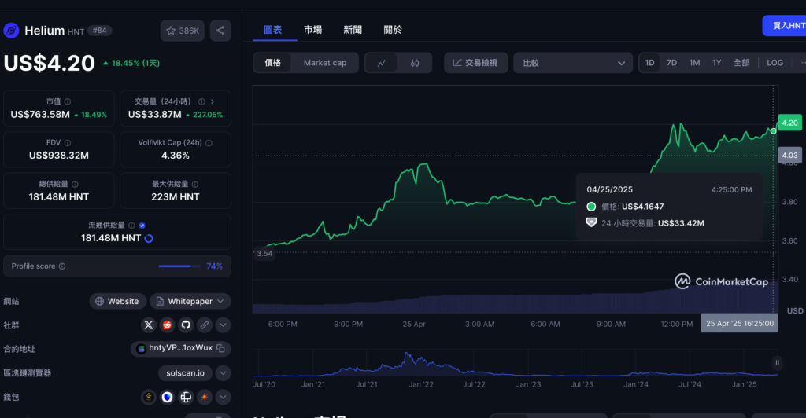Open the 新聞 tab
806x418 pixels.
[353, 30]
